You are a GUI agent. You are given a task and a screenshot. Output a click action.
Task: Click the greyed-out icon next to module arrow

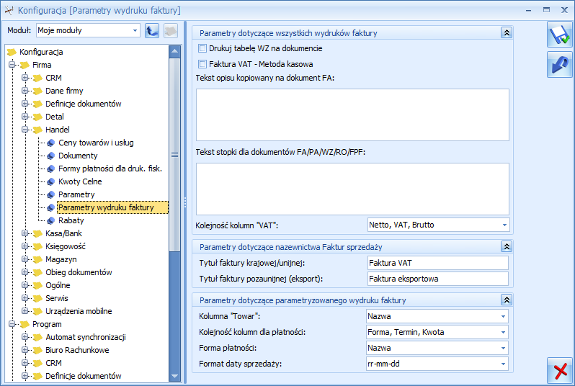click(171, 30)
